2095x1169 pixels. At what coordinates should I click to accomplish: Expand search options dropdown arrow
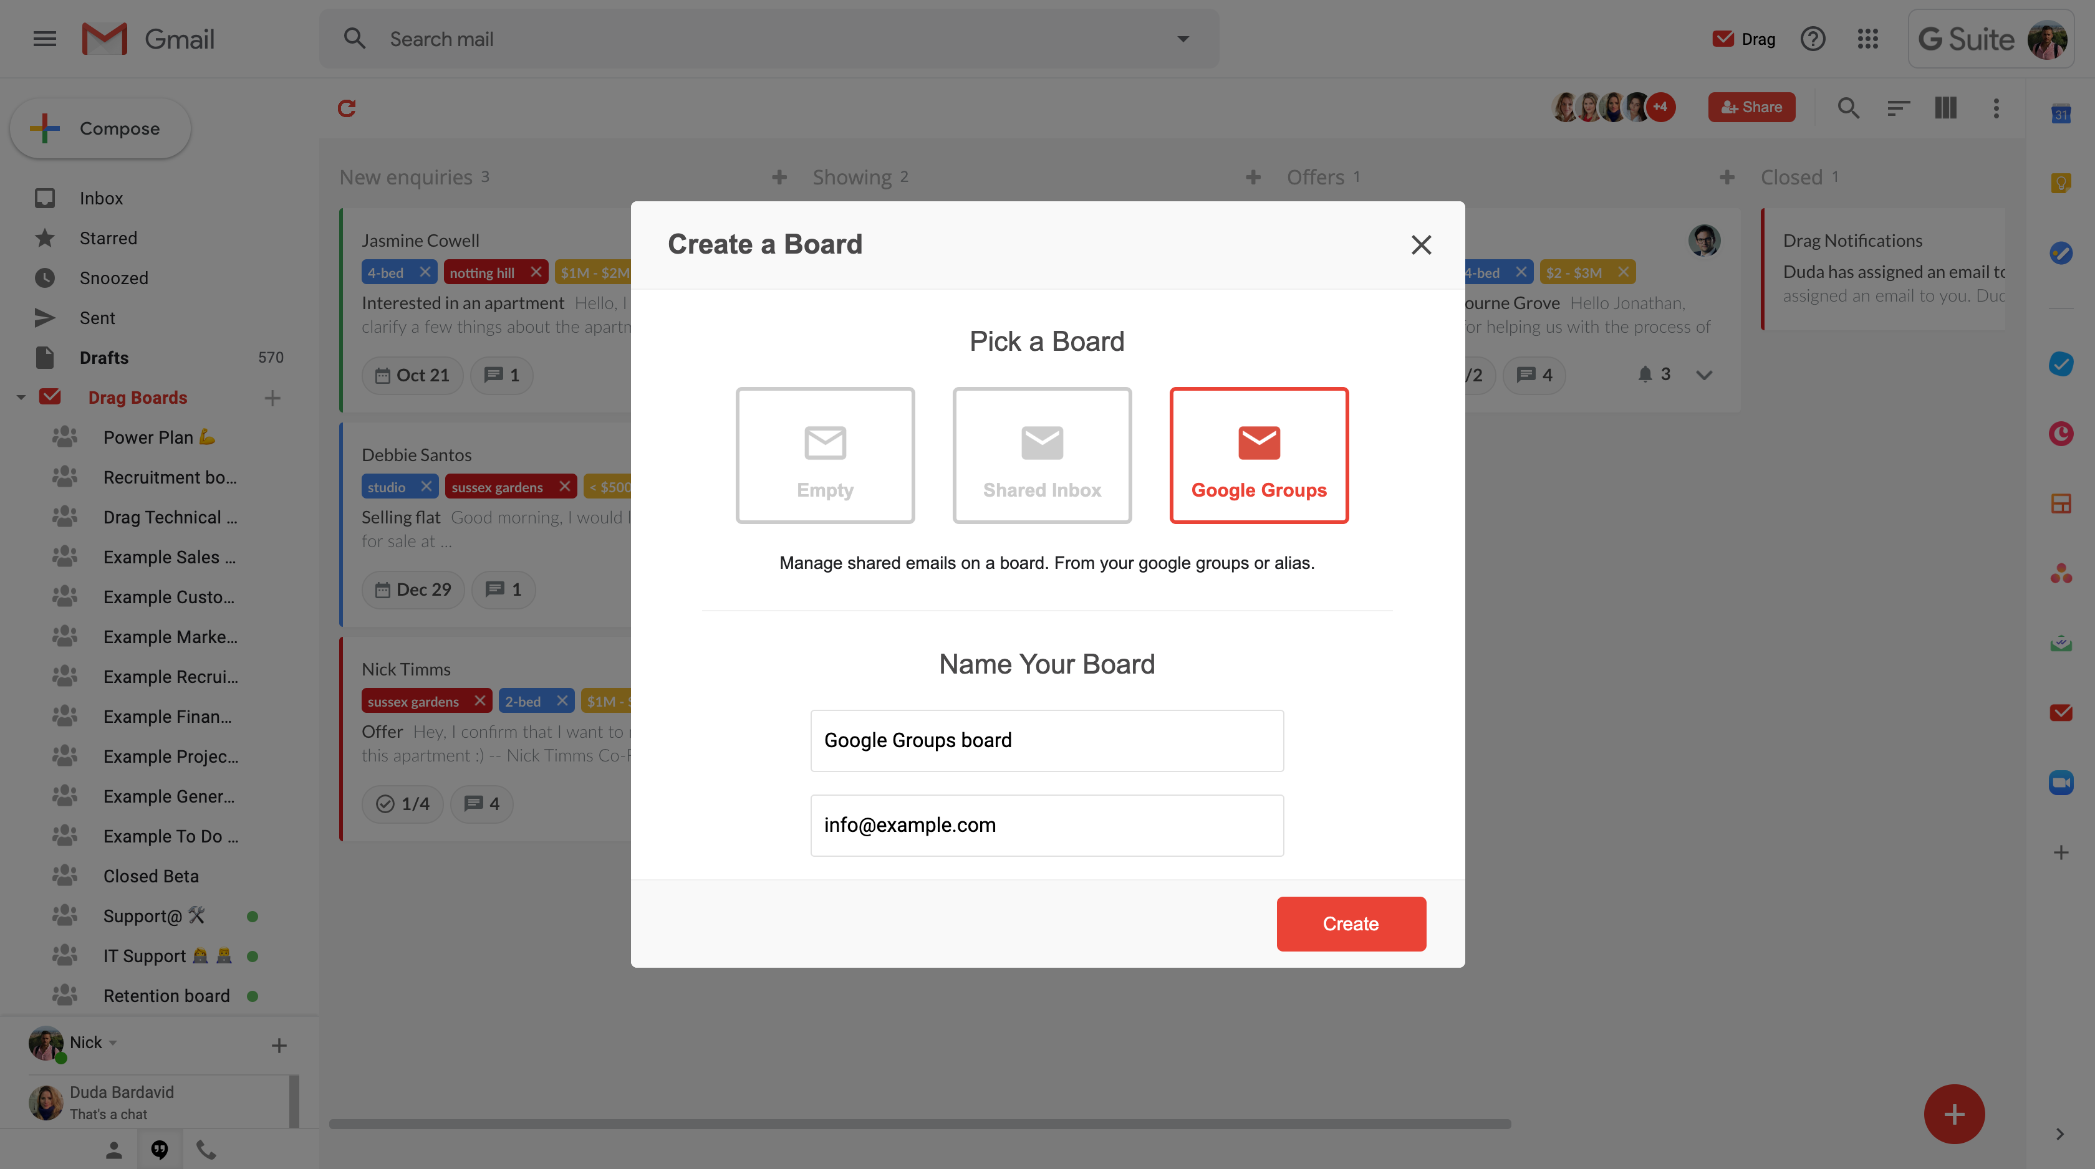pos(1183,39)
